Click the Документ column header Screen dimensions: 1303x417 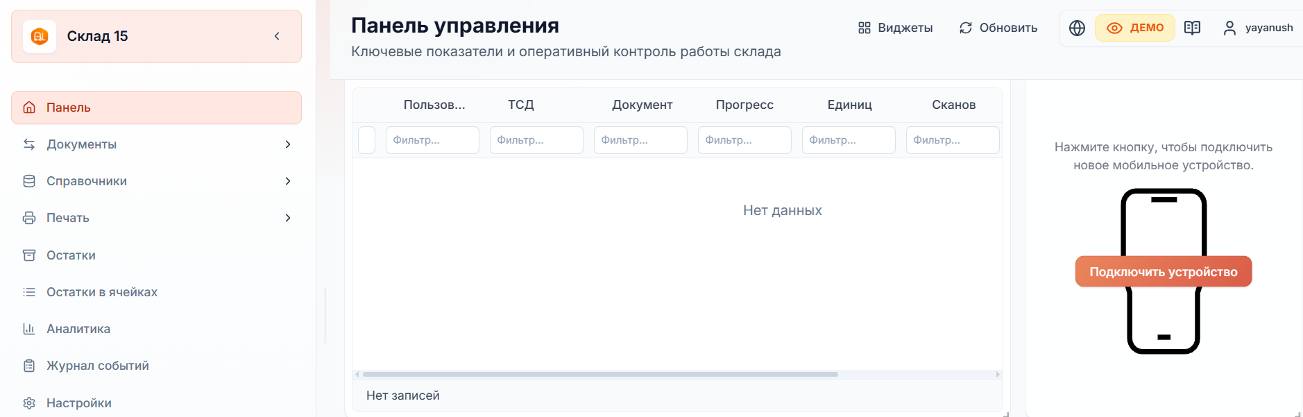click(x=642, y=105)
